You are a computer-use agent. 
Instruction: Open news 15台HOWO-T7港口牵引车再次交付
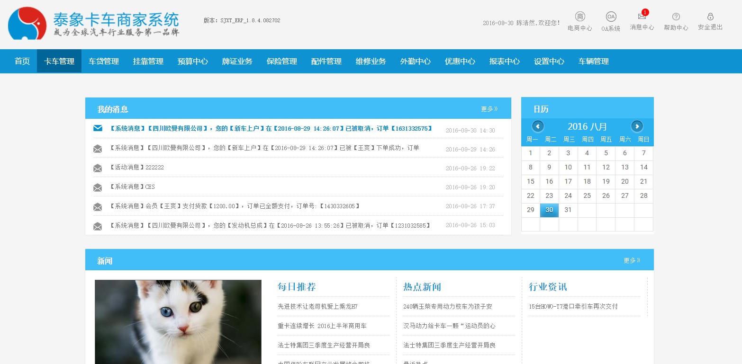[573, 306]
